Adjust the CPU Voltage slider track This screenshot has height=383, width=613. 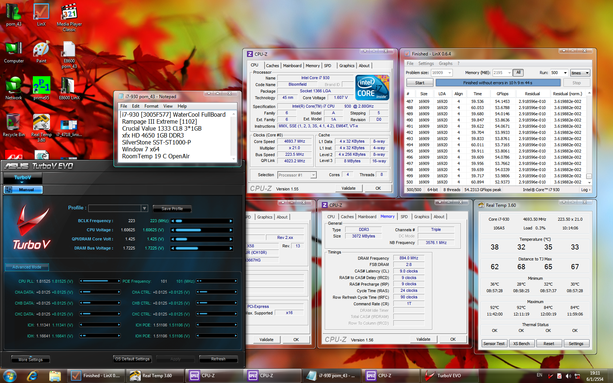pos(201,230)
